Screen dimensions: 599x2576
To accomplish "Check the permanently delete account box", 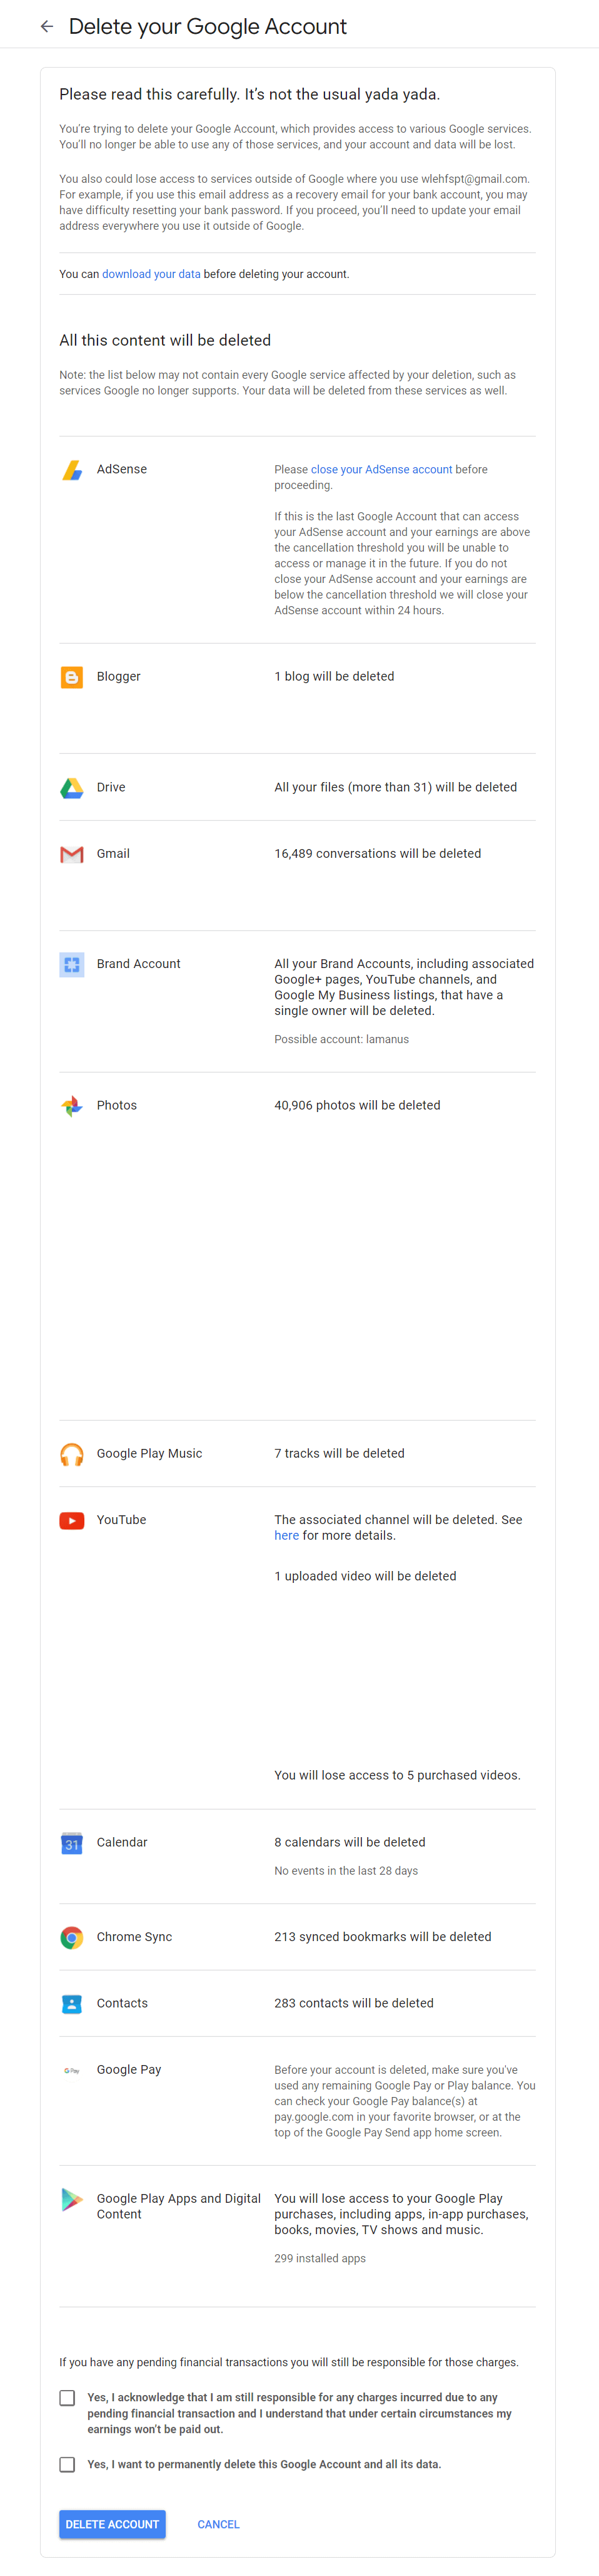I will [67, 2464].
